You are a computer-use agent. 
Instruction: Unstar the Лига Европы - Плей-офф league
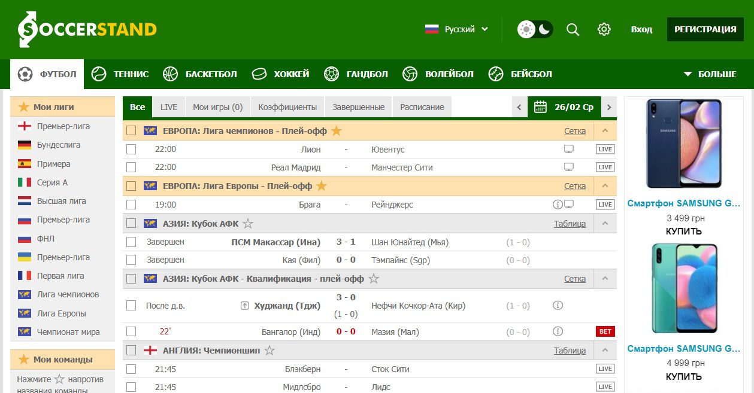322,186
